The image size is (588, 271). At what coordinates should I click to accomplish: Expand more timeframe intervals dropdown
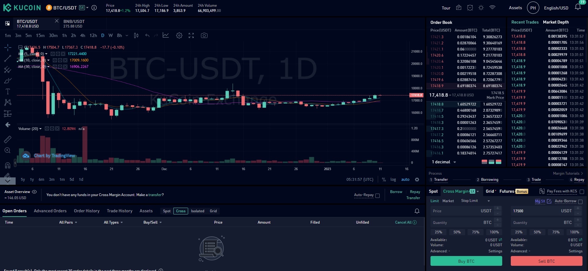(x=127, y=35)
